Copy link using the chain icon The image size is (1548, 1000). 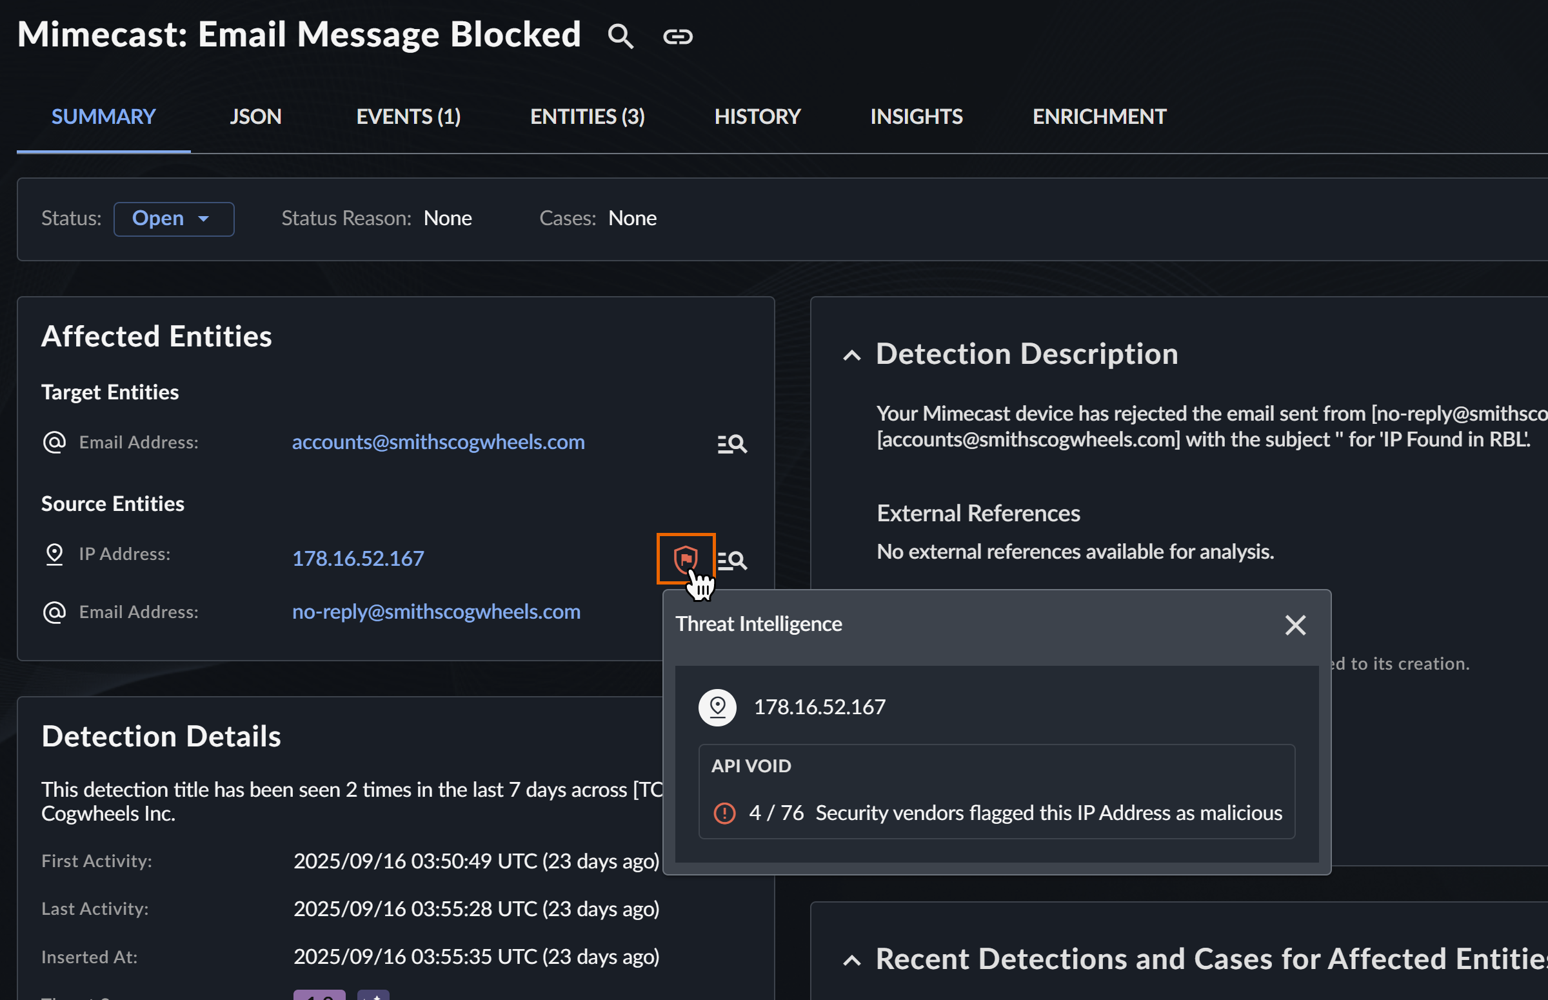click(x=678, y=36)
